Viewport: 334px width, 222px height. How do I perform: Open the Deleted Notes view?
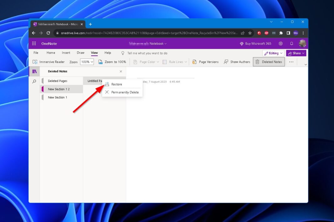(x=269, y=62)
